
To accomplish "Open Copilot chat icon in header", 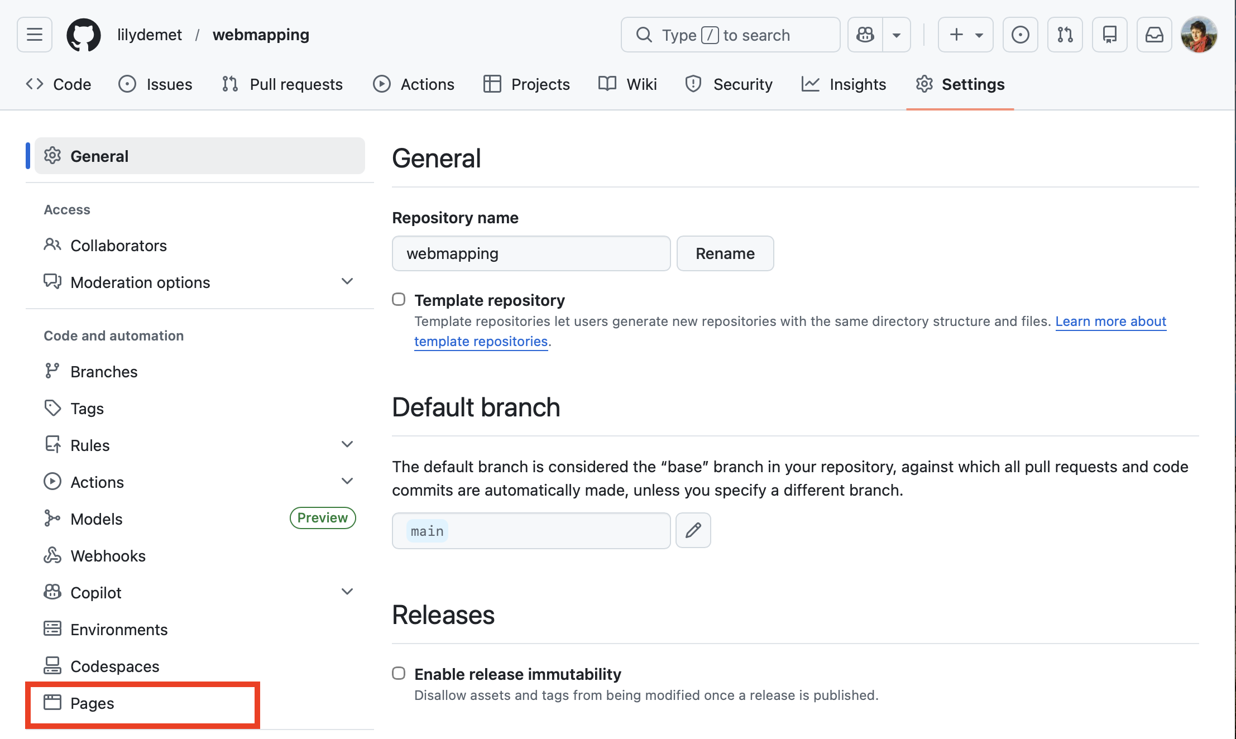I will click(x=865, y=35).
